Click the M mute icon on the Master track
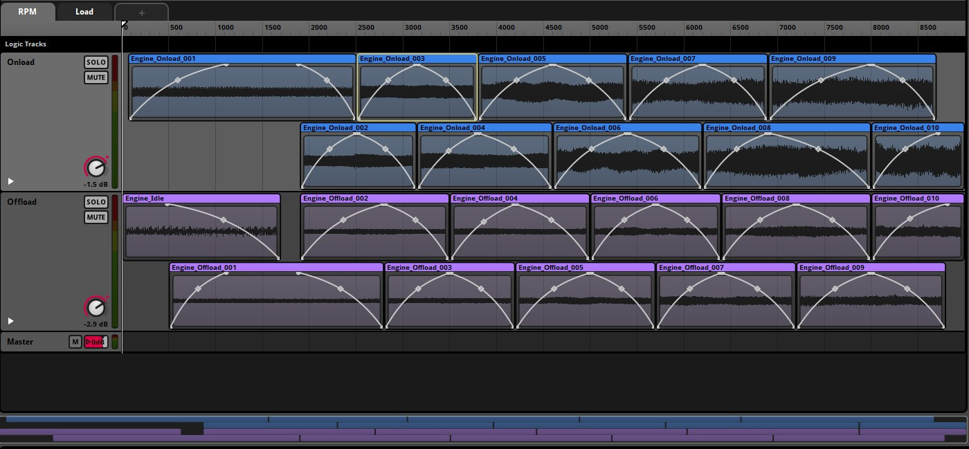This screenshot has width=969, height=449. coord(76,341)
